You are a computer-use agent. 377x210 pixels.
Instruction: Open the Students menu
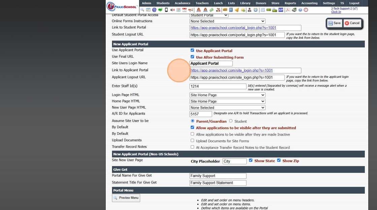(x=163, y=3)
